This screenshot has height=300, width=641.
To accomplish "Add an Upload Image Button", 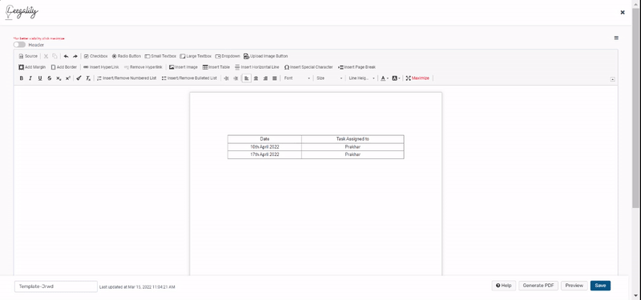I will tap(266, 56).
